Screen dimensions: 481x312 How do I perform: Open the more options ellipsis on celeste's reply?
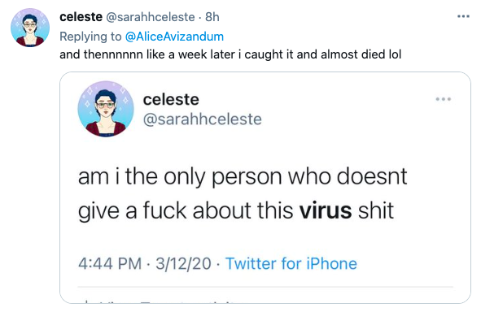point(463,16)
